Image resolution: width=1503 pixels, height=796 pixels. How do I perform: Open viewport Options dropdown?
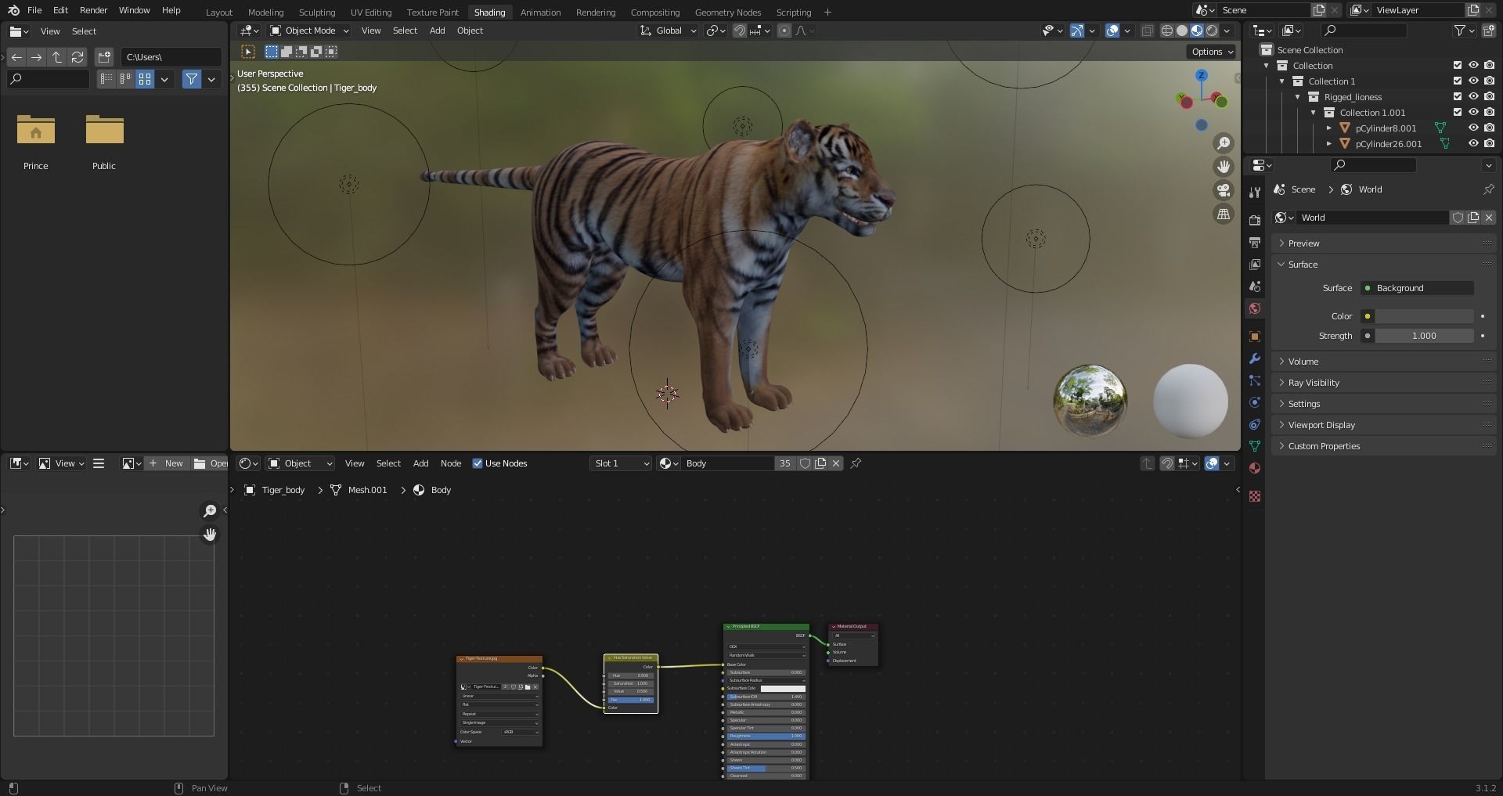point(1212,52)
